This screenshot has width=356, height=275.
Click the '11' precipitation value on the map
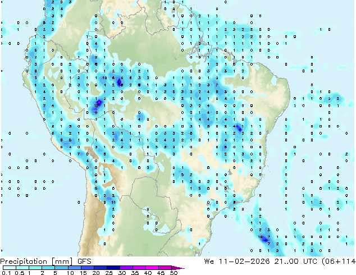point(113,202)
